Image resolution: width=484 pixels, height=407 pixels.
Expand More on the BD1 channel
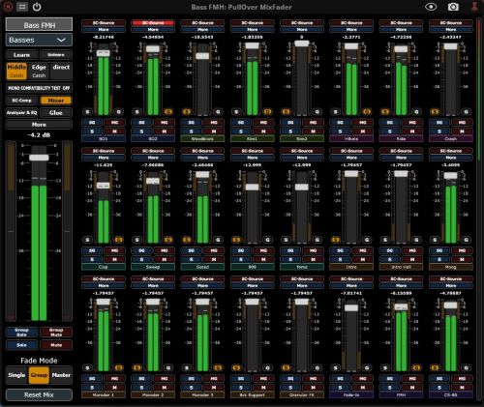coord(104,30)
